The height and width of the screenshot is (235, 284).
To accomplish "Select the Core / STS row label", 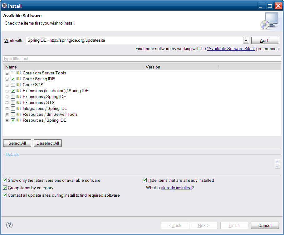I will [x=33, y=85].
